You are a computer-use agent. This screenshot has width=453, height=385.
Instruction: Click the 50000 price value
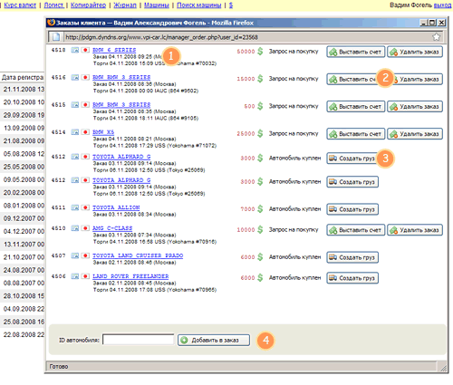(x=246, y=52)
